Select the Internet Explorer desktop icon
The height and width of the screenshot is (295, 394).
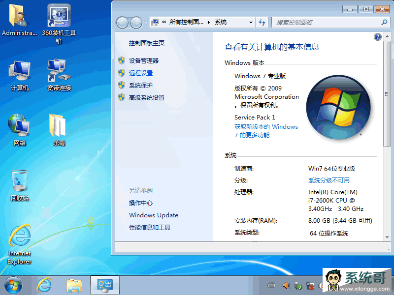(x=20, y=244)
